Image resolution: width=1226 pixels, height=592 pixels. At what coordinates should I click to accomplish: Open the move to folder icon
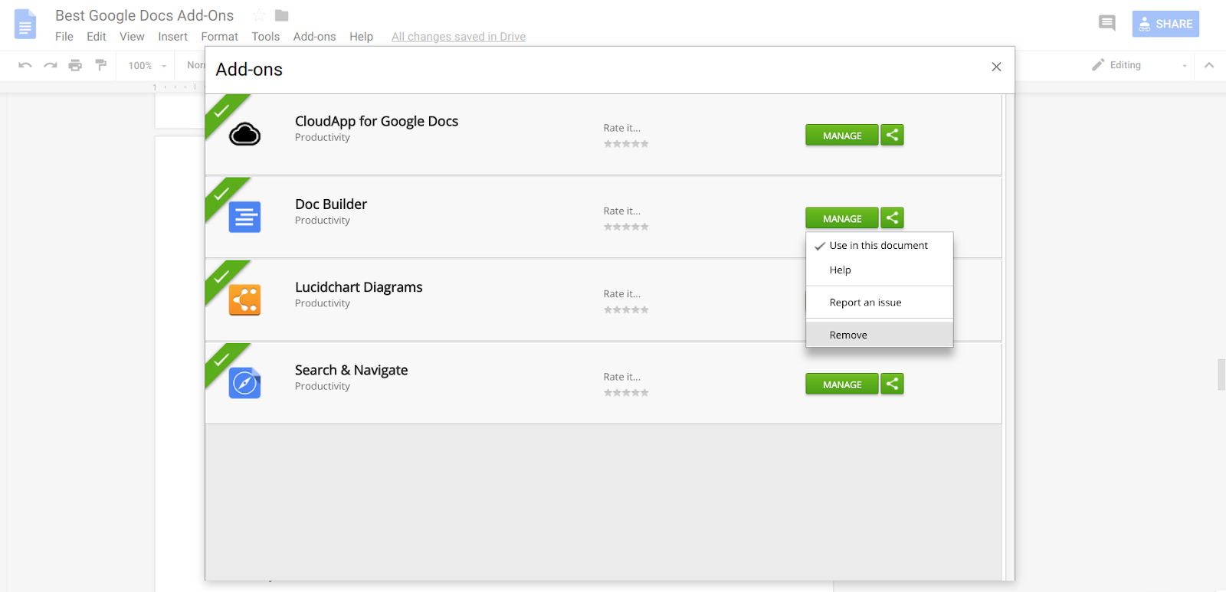pos(282,15)
